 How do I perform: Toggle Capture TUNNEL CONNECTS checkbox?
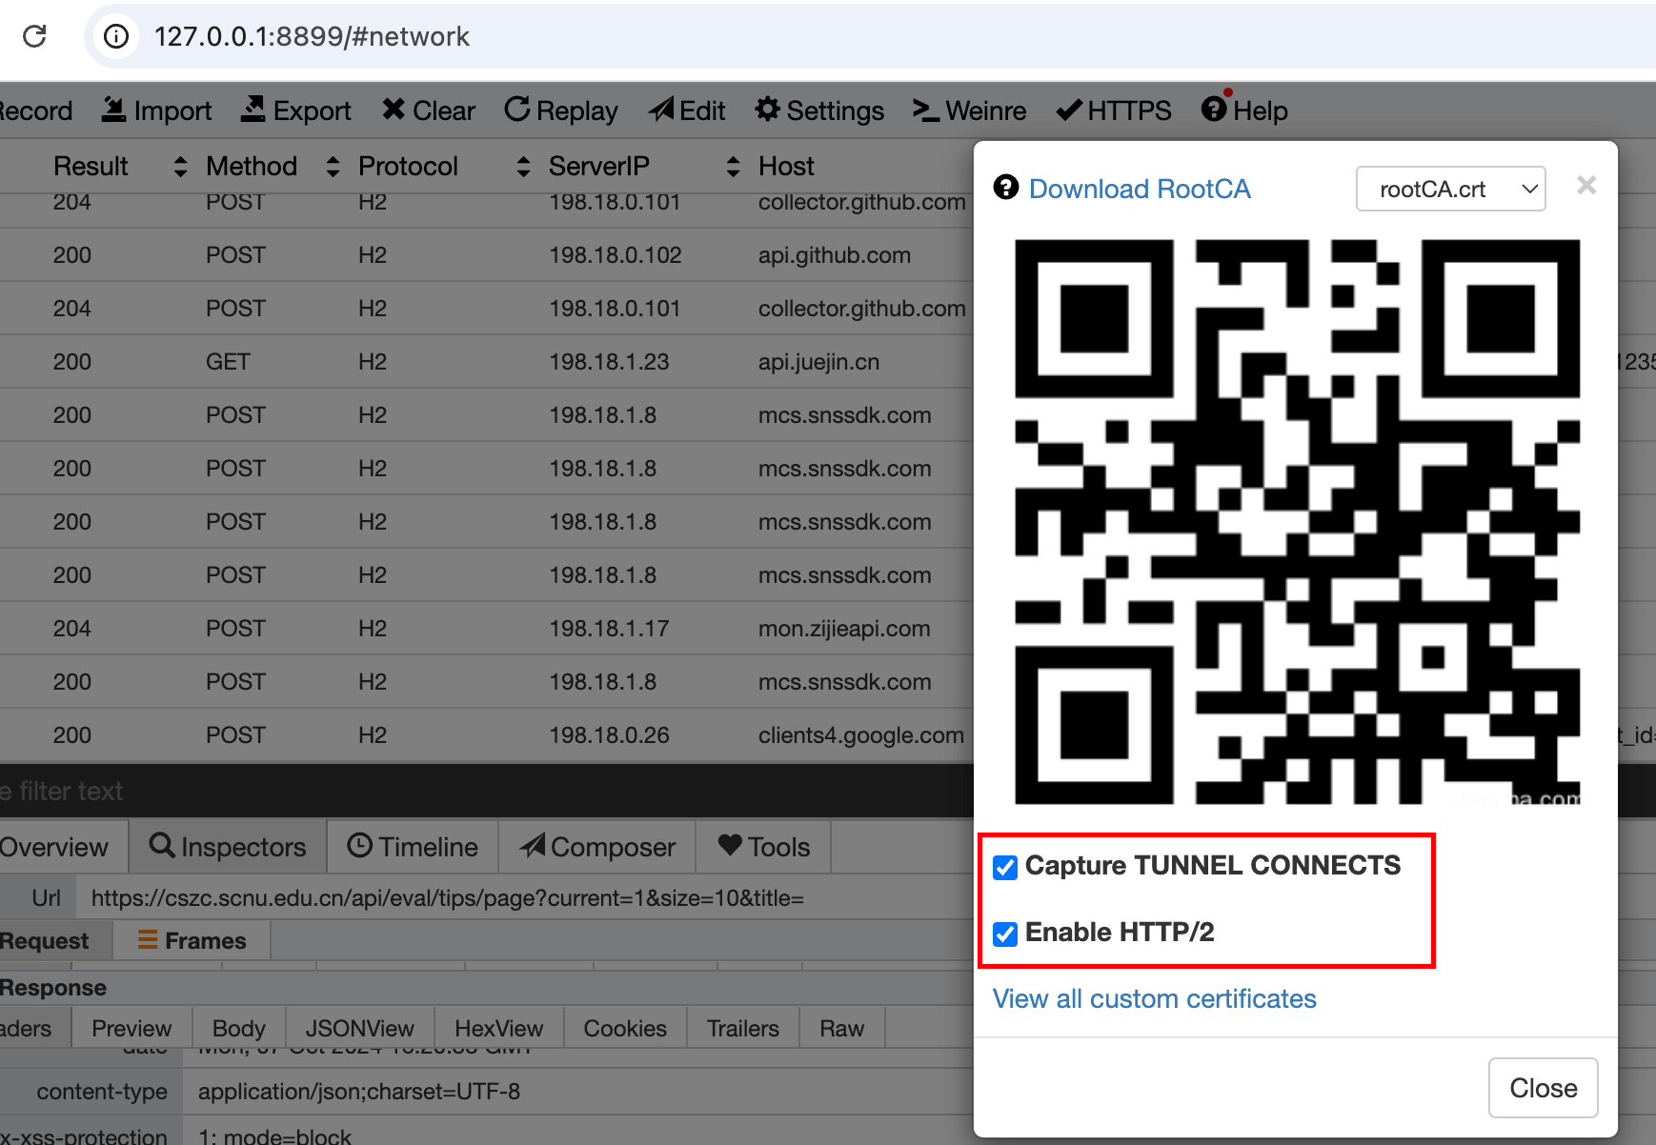(x=1005, y=867)
